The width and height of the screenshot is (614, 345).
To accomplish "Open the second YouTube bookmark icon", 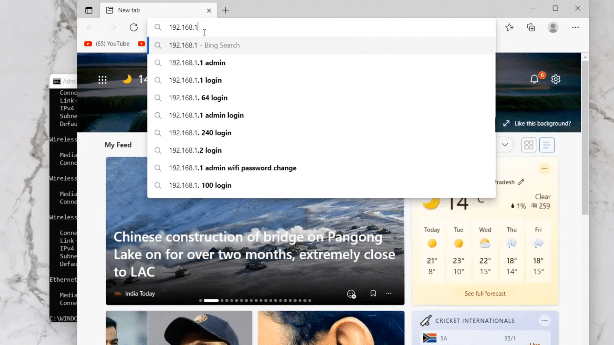I will tap(141, 44).
